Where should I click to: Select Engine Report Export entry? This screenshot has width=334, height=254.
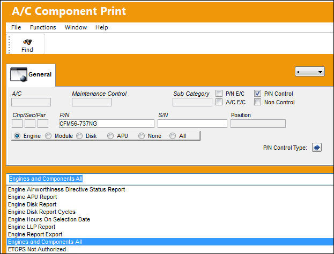coord(170,234)
